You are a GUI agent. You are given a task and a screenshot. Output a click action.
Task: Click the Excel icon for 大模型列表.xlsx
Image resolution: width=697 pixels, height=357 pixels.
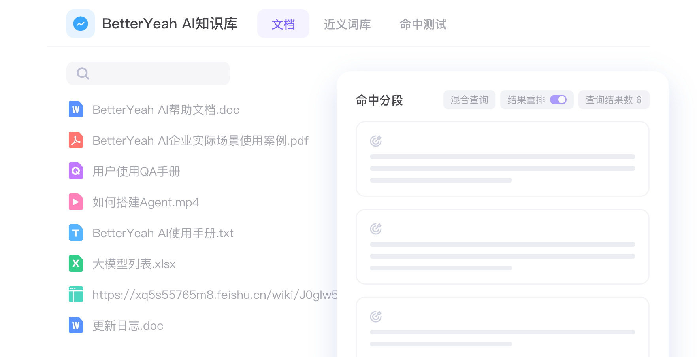pos(76,264)
